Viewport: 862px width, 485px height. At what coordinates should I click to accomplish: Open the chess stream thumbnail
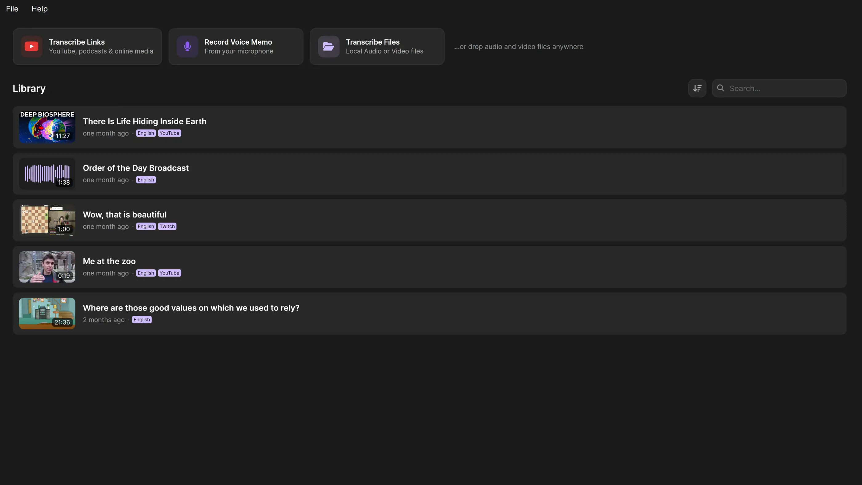pyautogui.click(x=47, y=220)
